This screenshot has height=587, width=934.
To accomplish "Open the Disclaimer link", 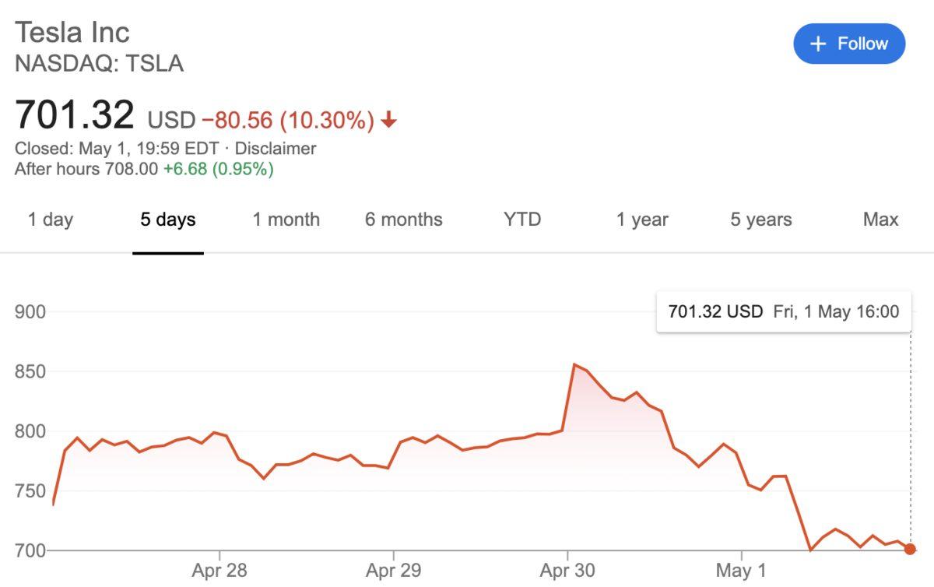I will point(276,149).
